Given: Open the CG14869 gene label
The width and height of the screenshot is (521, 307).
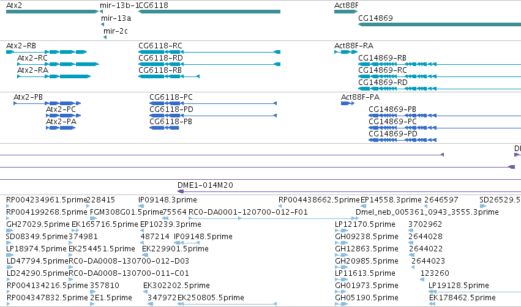Looking at the screenshot, I should pos(375,18).
